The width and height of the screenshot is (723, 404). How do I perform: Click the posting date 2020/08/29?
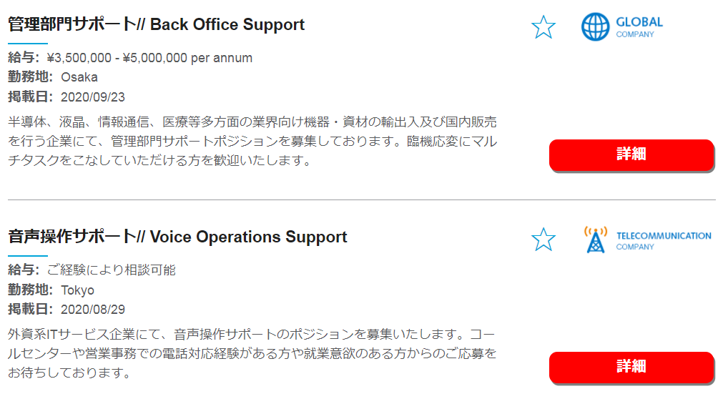point(93,310)
